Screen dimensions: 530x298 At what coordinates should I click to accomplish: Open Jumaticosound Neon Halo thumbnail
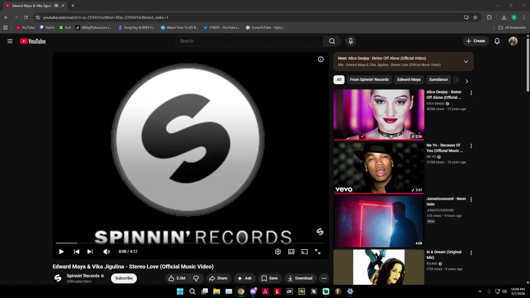pyautogui.click(x=379, y=221)
